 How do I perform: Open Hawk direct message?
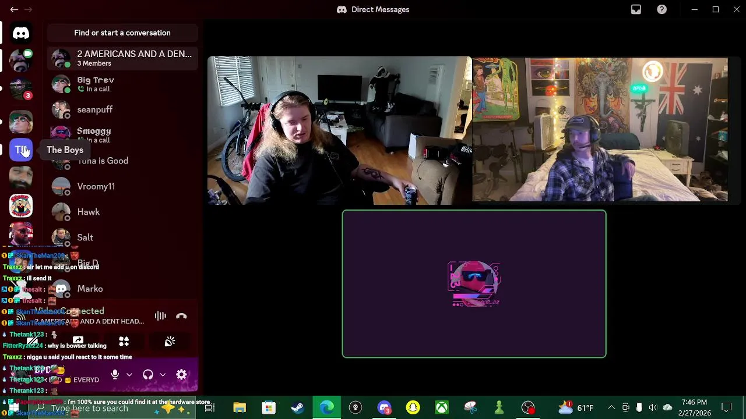(122, 212)
